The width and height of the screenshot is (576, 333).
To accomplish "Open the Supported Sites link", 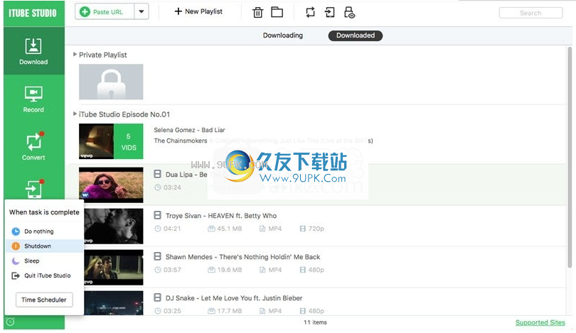I will point(540,322).
